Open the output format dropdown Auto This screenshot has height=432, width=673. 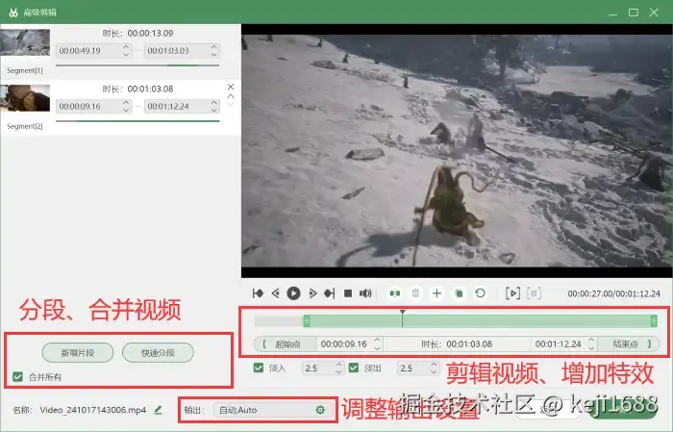click(x=271, y=410)
